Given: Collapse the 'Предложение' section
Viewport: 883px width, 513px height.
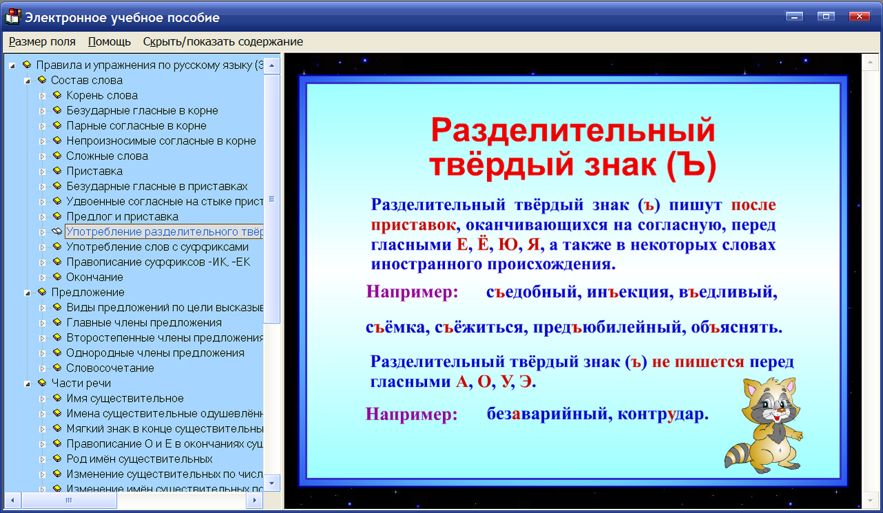Looking at the screenshot, I should tap(29, 292).
